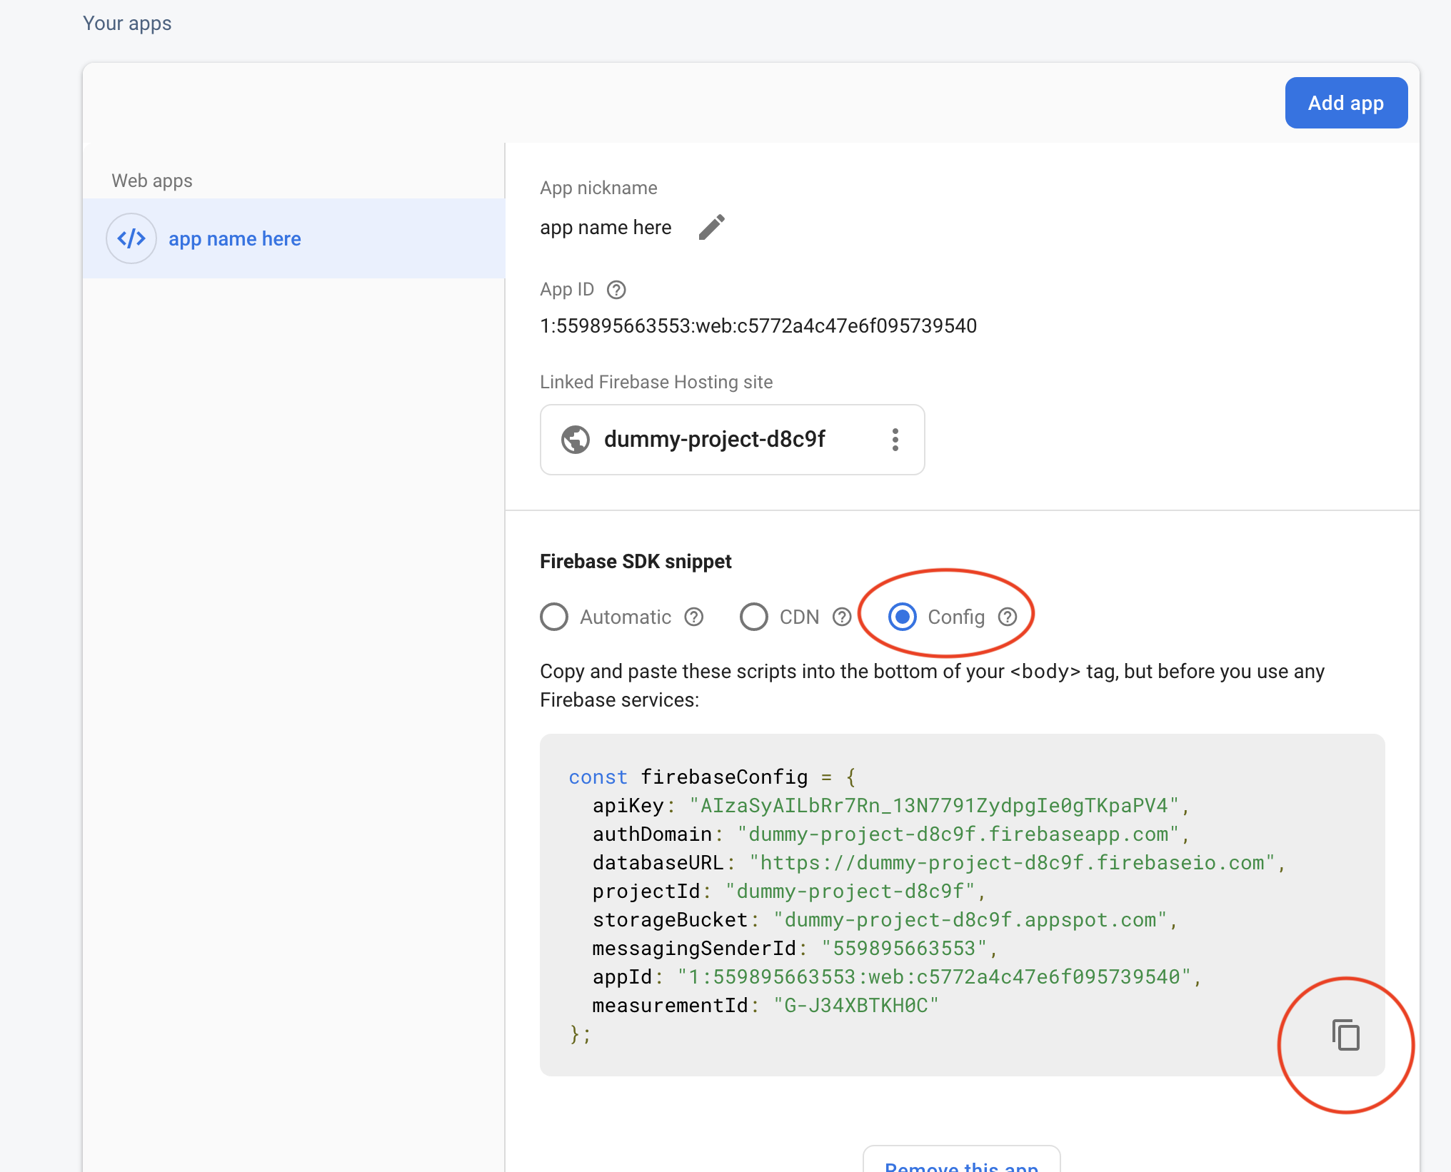Click the App ID help question icon
This screenshot has width=1451, height=1172.
616,290
